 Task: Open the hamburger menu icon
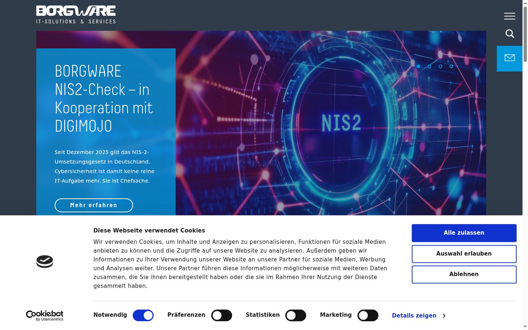[510, 16]
